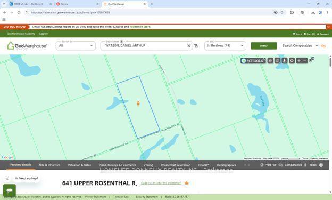This screenshot has width=332, height=200.
Task: Open the green chat widget button
Action: point(10,190)
